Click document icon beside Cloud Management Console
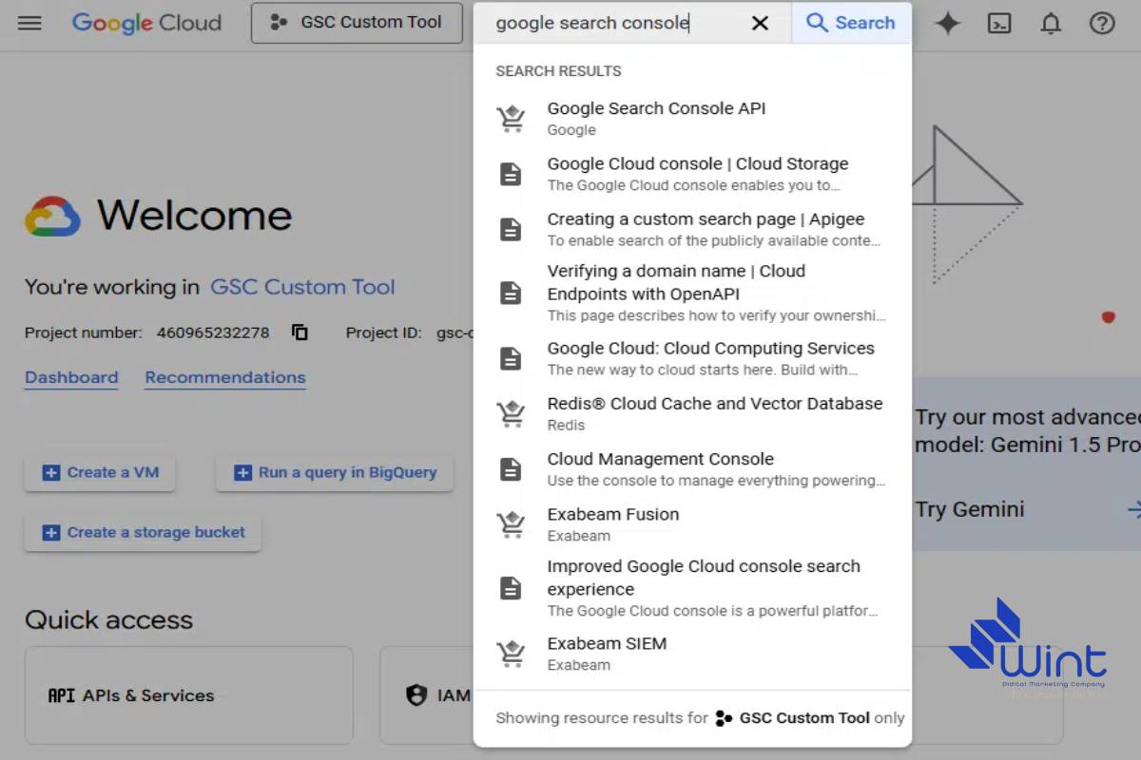Viewport: 1141px width, 760px height. coord(511,468)
